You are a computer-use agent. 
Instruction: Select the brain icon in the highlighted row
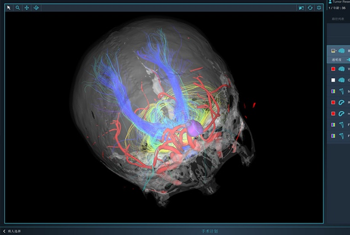[x=342, y=50]
